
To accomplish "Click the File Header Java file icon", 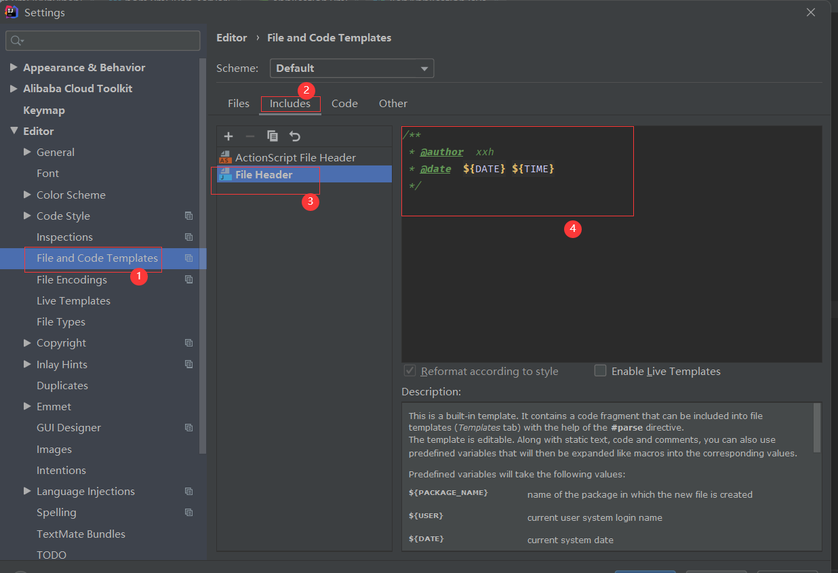I will 225,174.
